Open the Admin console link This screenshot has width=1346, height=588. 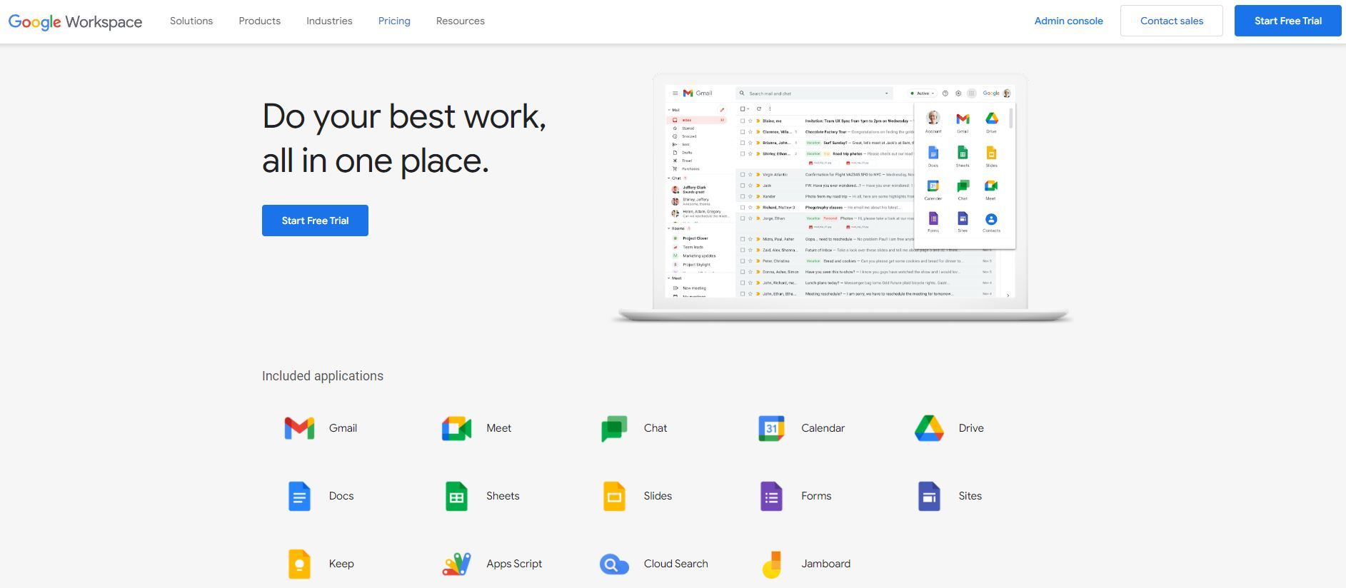tap(1068, 21)
